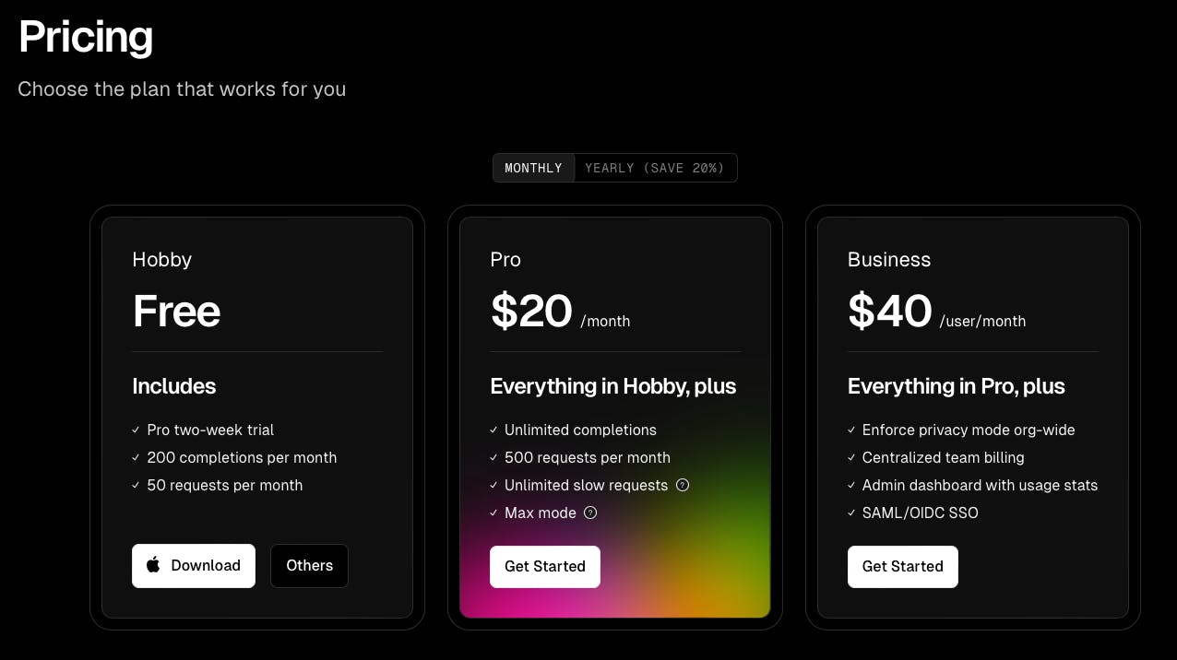Click the checkmark next to SAML/OIDC SSO

[851, 513]
